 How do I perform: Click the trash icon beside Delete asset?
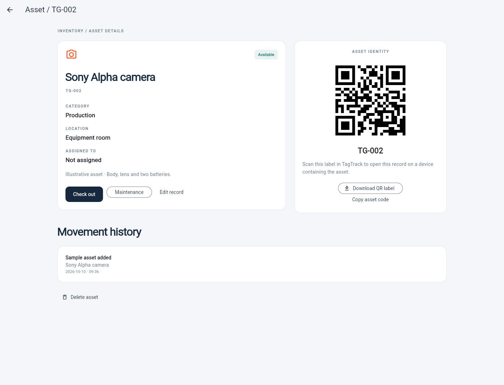pos(65,297)
